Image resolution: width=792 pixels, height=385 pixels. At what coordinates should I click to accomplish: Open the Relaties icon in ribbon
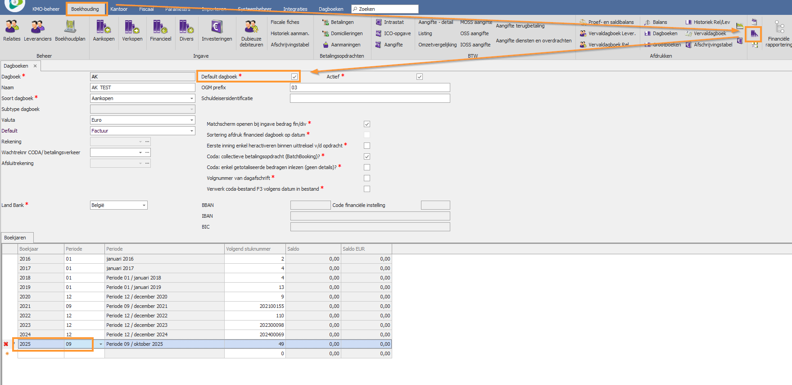click(x=12, y=28)
